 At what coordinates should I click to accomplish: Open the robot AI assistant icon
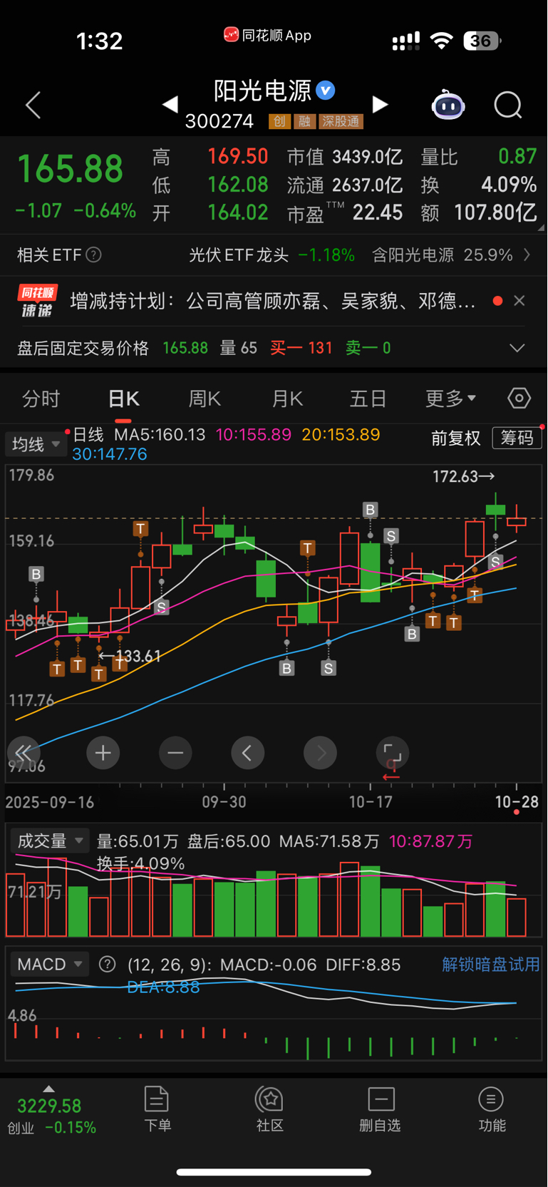pyautogui.click(x=448, y=106)
